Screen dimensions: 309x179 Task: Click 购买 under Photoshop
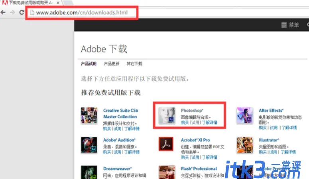click(185, 123)
